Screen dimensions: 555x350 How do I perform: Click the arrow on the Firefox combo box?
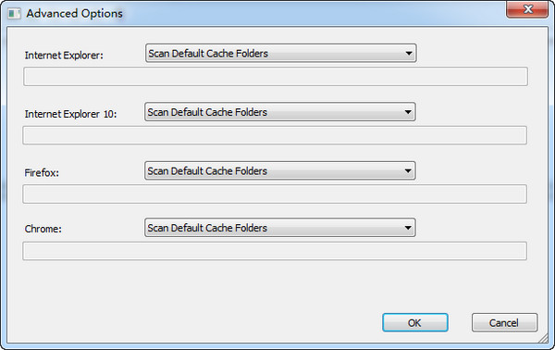pos(408,171)
